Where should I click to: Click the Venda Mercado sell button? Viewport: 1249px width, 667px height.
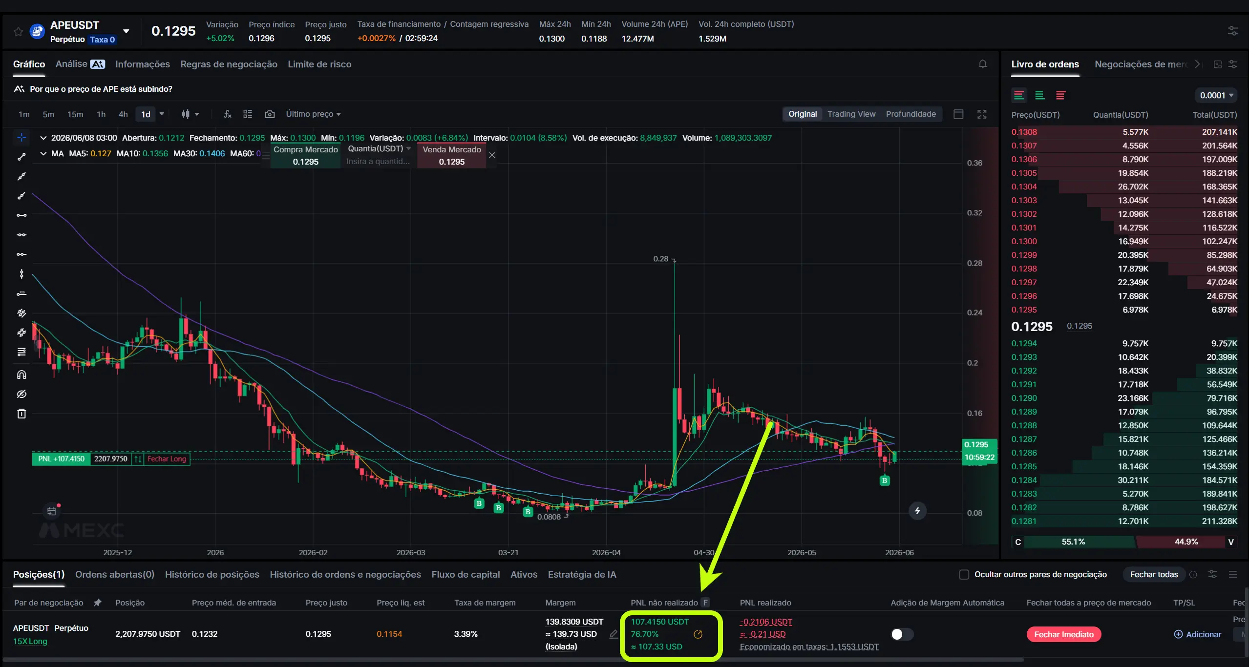(452, 155)
